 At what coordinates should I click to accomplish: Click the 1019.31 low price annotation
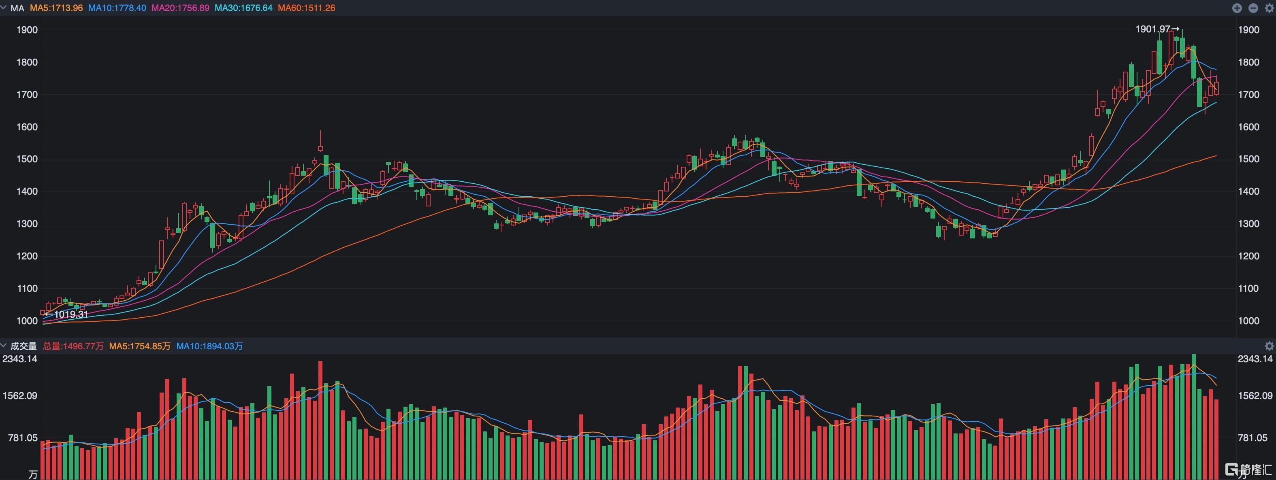tap(66, 314)
